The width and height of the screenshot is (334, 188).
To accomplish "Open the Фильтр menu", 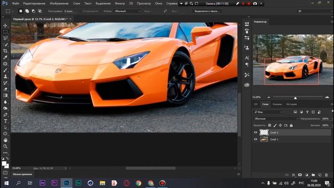I will (x=120, y=4).
